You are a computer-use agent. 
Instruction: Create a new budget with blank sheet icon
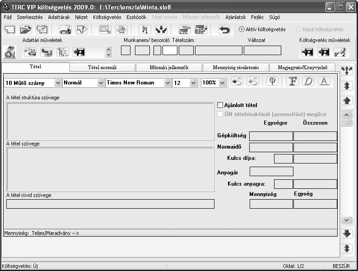coord(9,29)
